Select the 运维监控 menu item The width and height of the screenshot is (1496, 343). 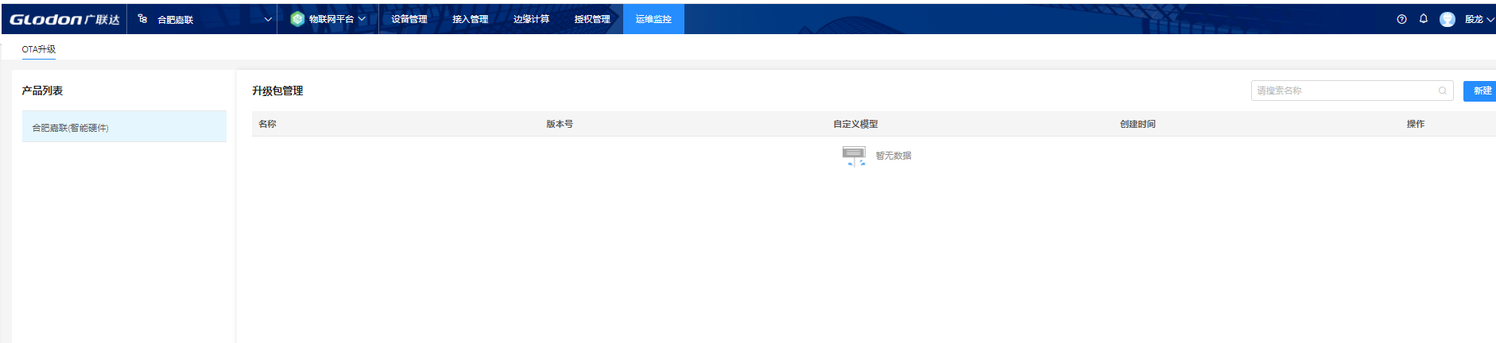653,19
